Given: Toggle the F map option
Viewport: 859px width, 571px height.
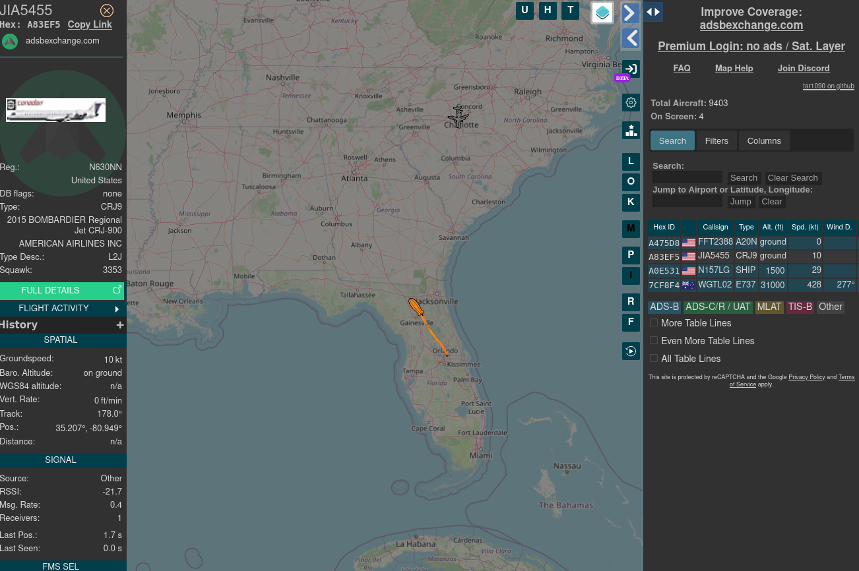Looking at the screenshot, I should click(631, 322).
